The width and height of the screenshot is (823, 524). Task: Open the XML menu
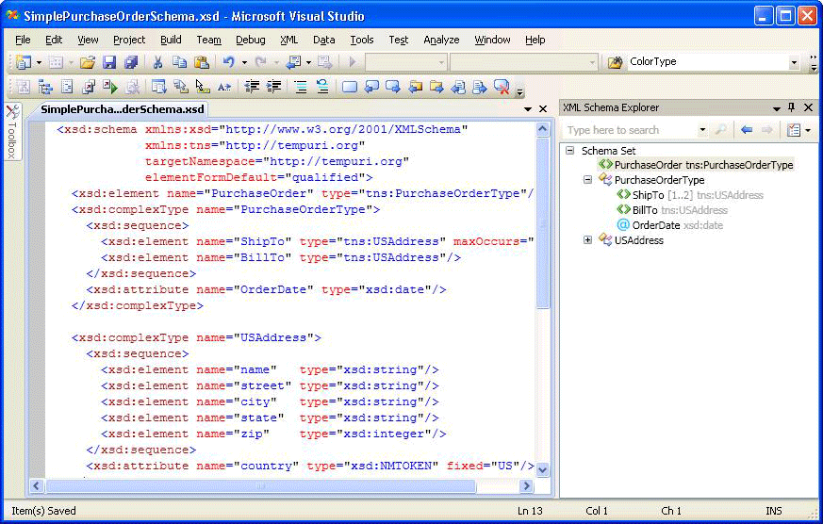click(288, 40)
